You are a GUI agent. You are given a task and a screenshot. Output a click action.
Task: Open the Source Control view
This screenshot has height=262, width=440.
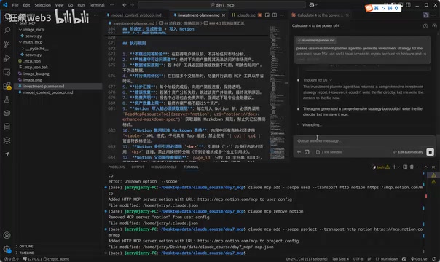[x=7, y=44]
